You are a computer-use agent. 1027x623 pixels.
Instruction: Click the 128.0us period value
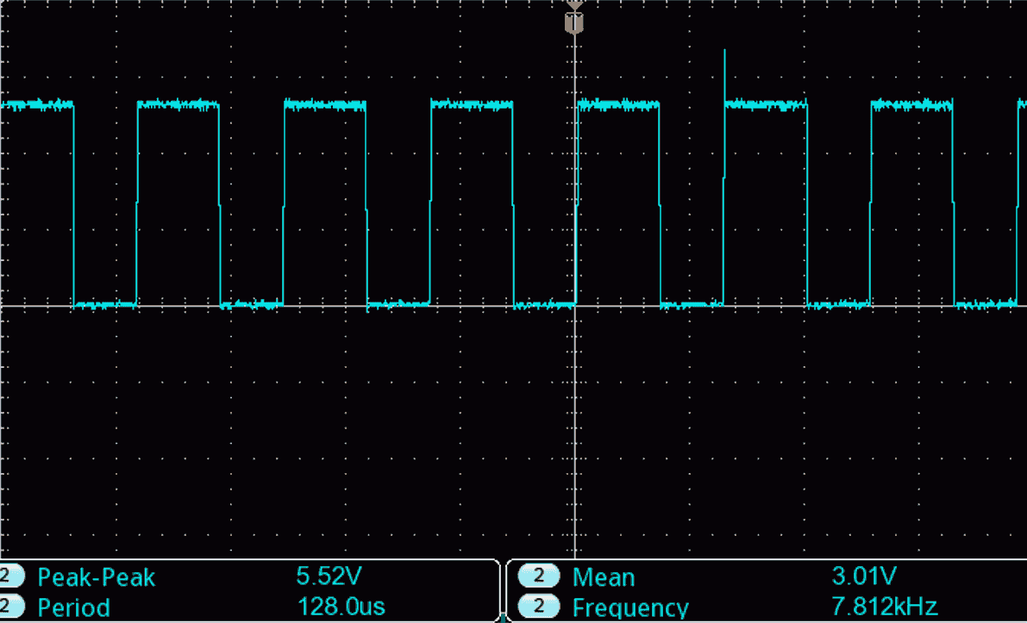(x=341, y=607)
